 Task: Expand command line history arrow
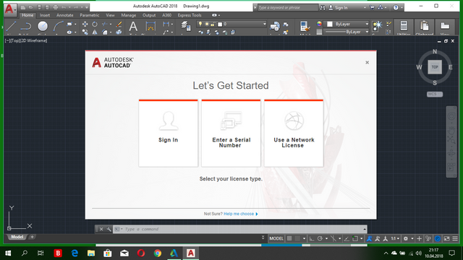pos(365,229)
